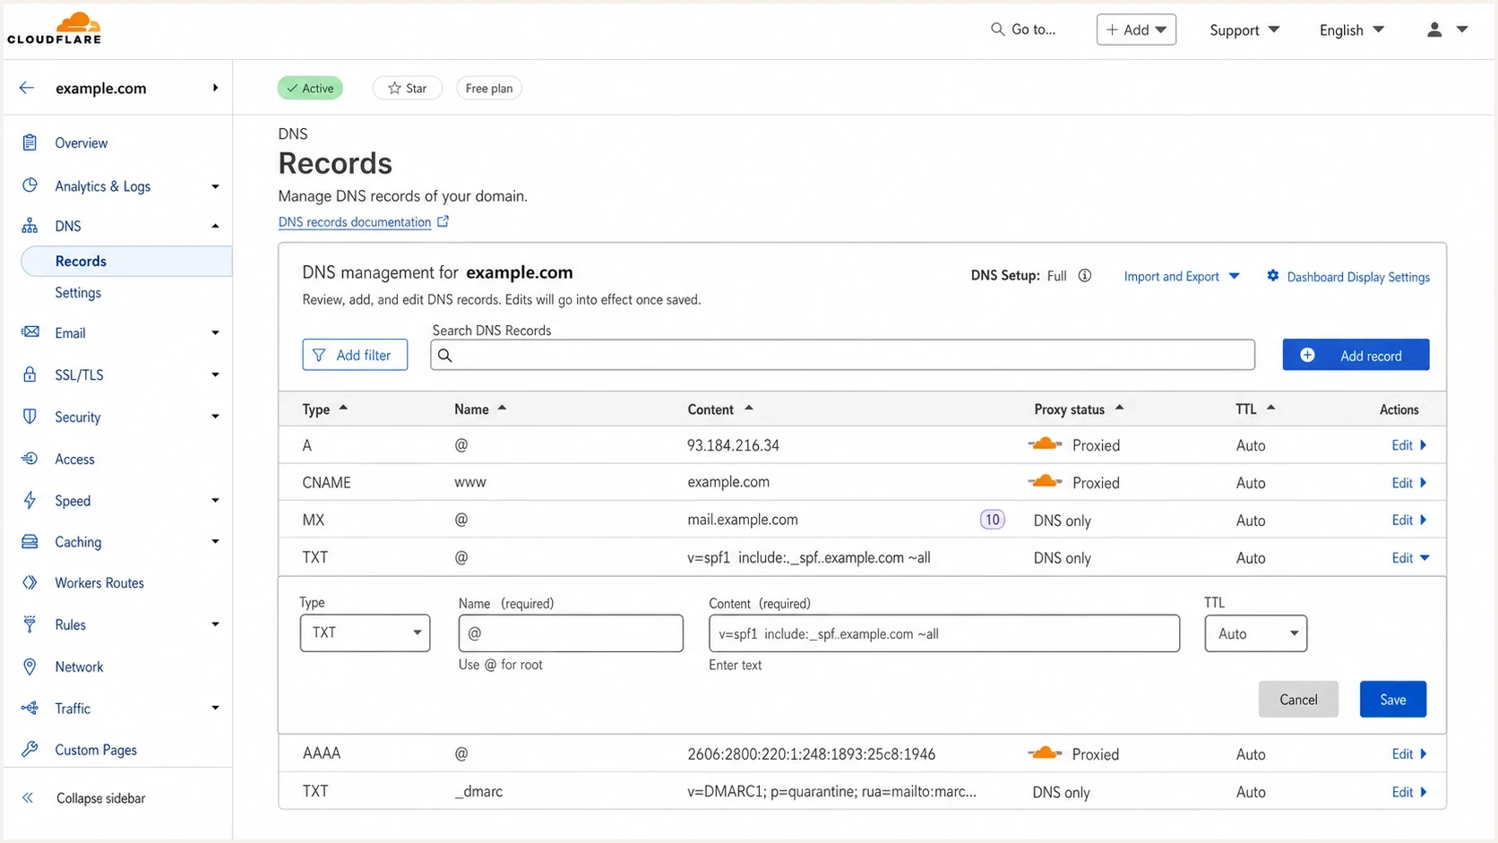Edit the MX record
Viewport: 1498px width, 843px height.
(1409, 520)
